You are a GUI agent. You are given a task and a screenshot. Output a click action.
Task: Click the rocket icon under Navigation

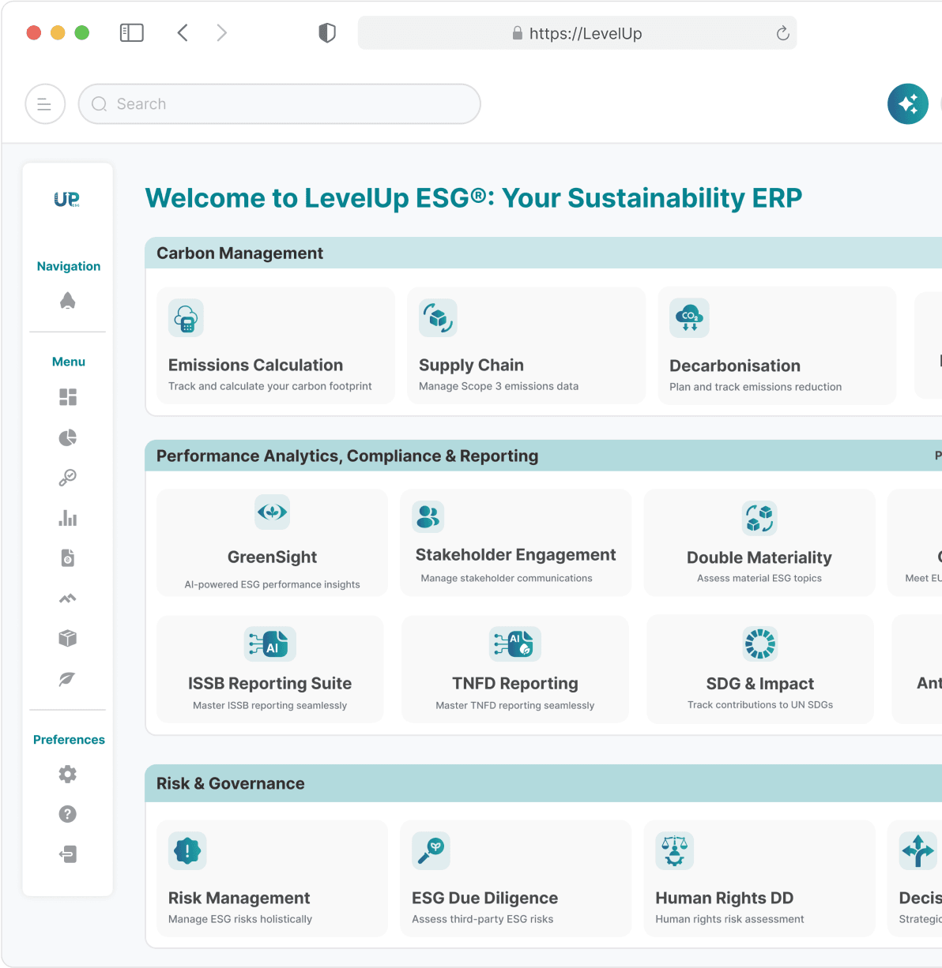click(x=68, y=301)
